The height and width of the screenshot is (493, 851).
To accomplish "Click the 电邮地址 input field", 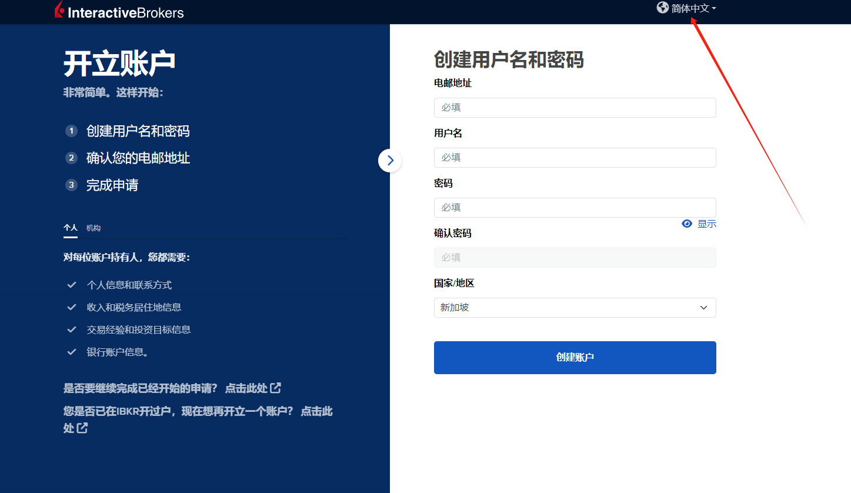I will (x=575, y=107).
